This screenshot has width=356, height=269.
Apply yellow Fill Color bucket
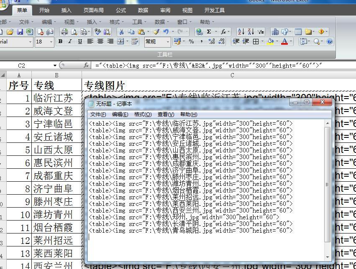coord(270,41)
